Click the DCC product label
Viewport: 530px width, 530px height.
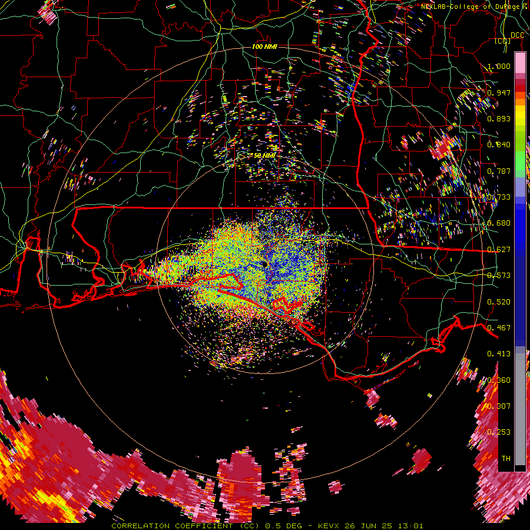point(517,35)
